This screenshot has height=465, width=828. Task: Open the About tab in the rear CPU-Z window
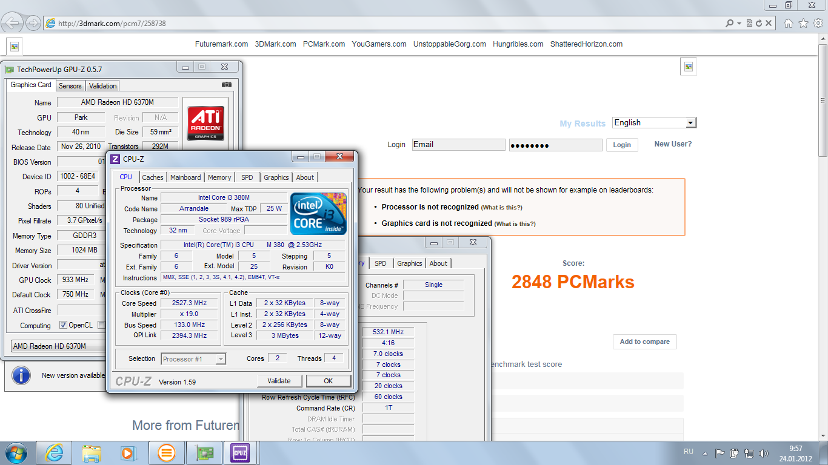click(438, 263)
